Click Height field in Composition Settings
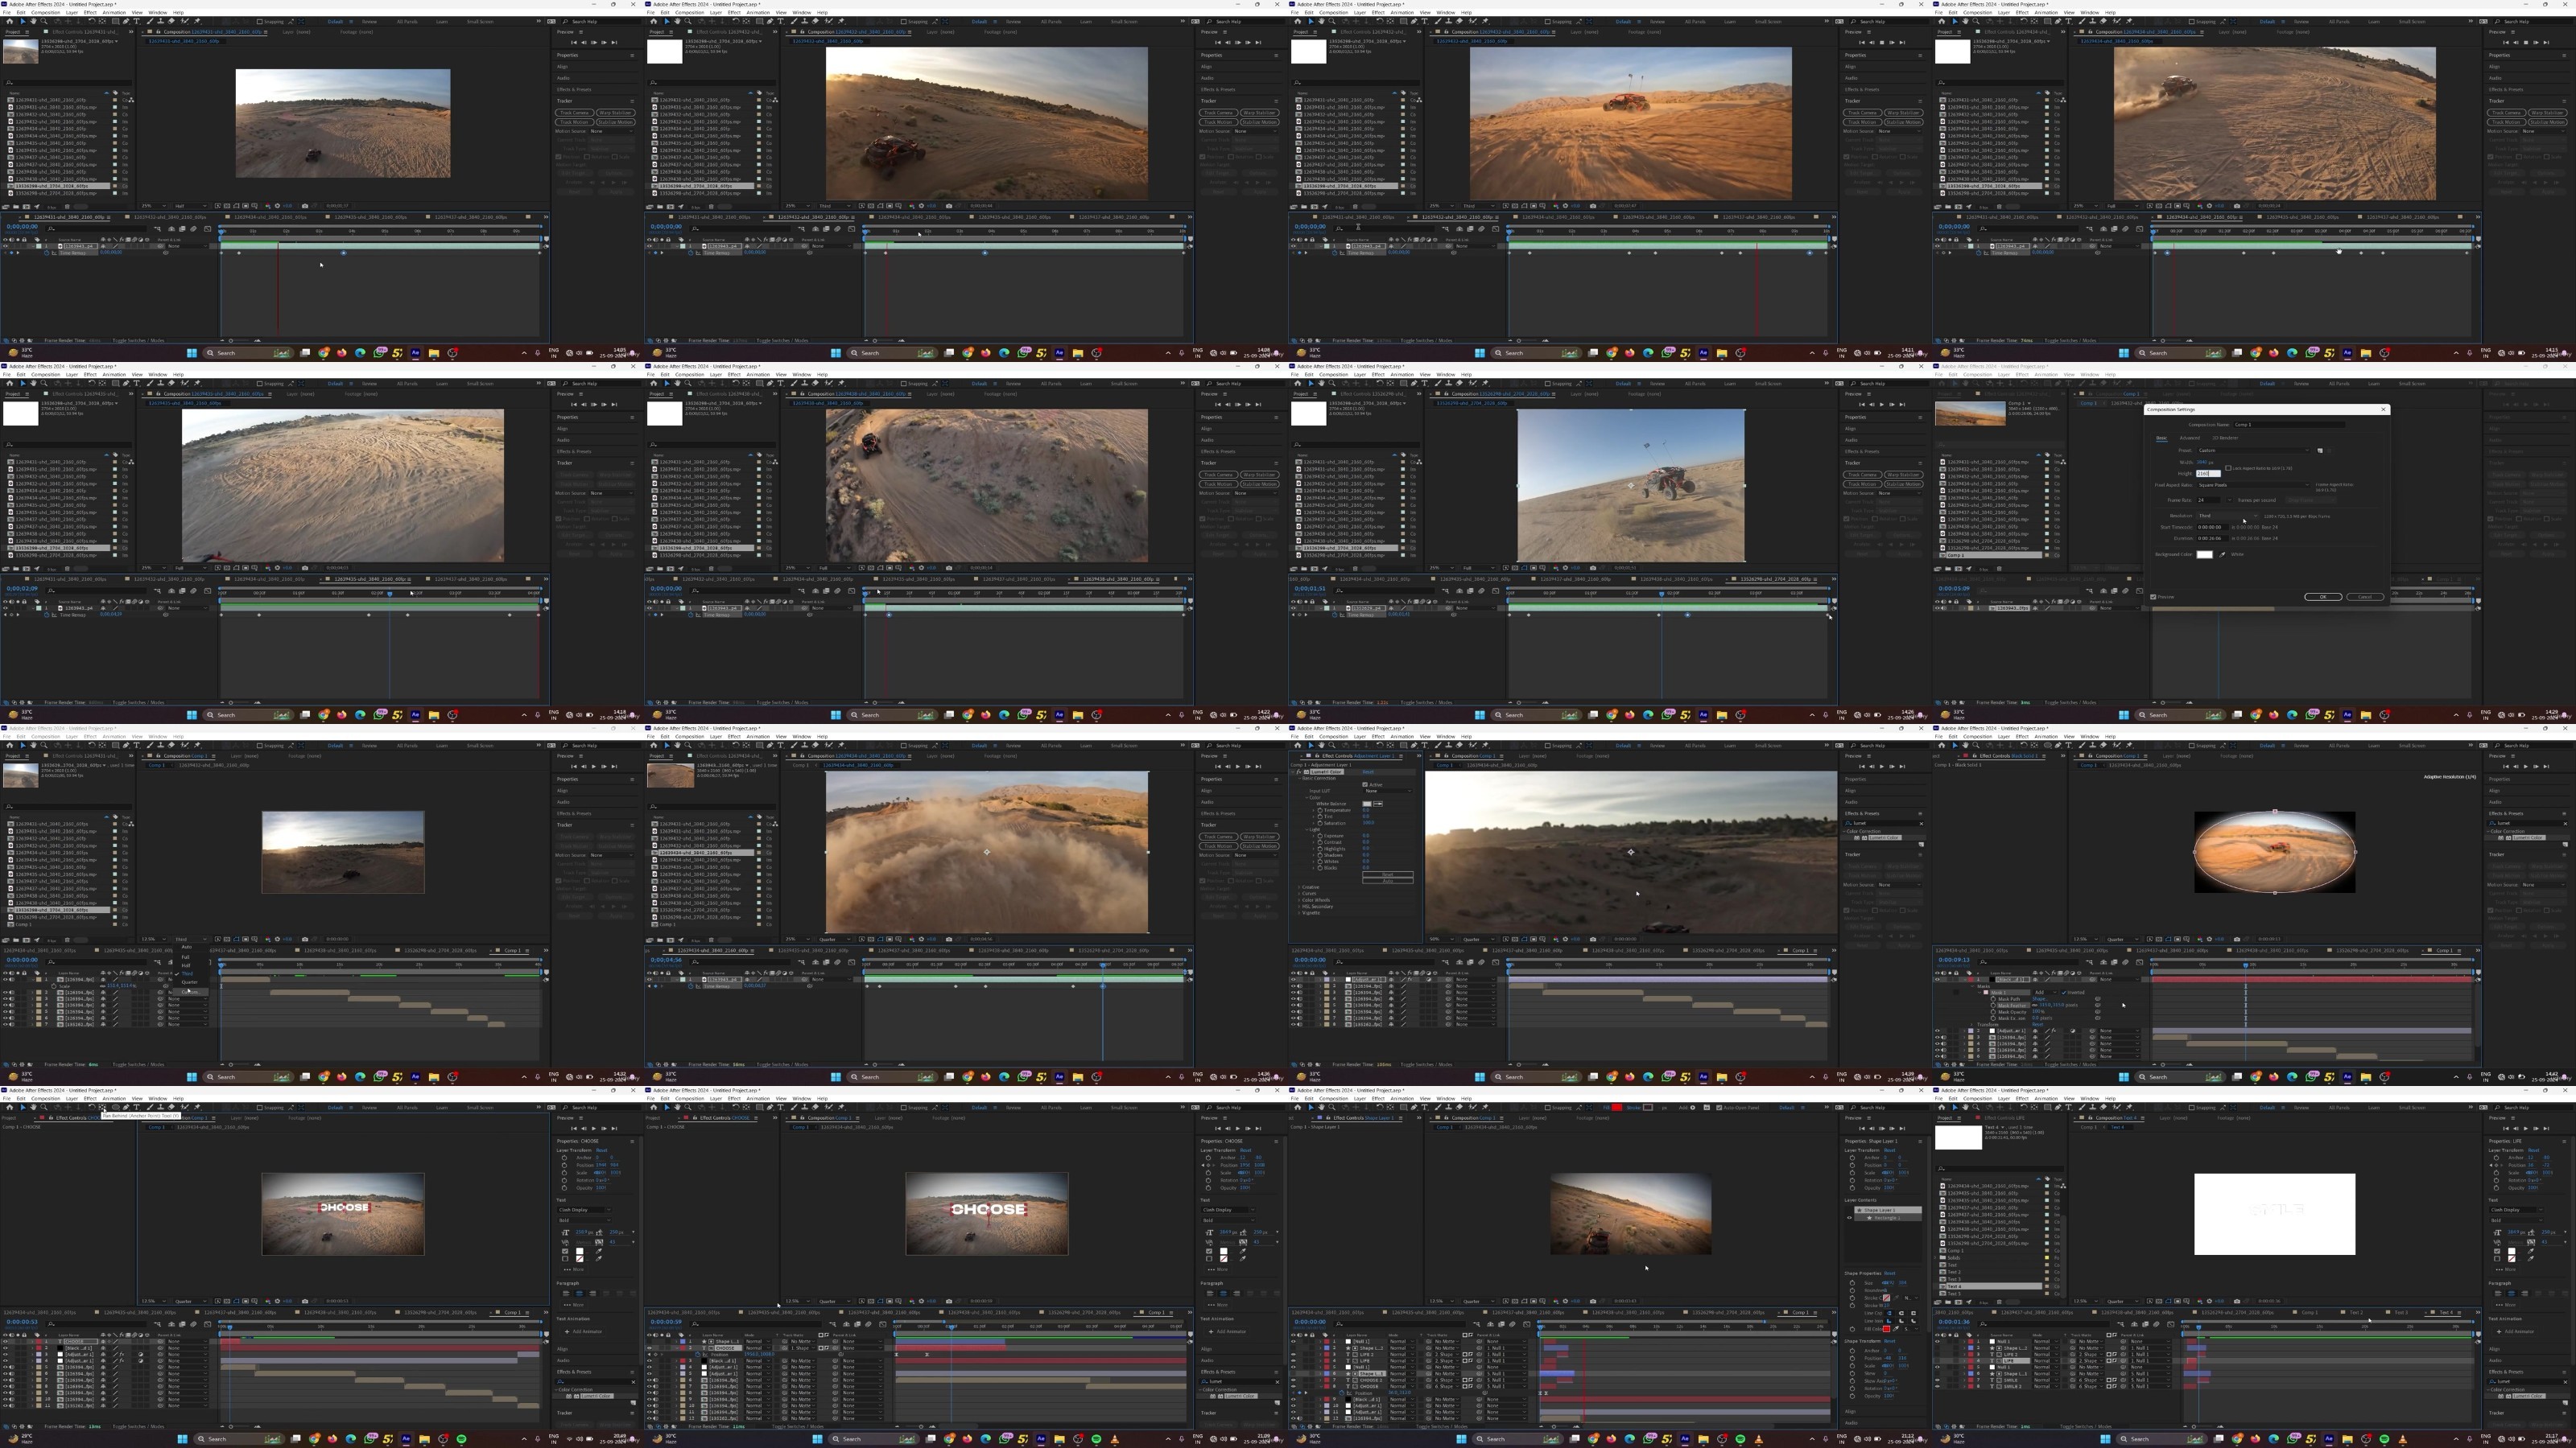 [x=2209, y=474]
